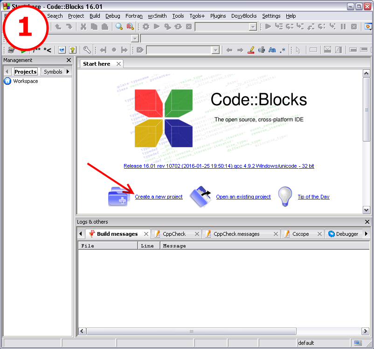Open the Settings menu
This screenshot has height=349, width=374.
271,16
